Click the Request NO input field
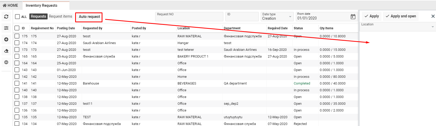 point(189,17)
